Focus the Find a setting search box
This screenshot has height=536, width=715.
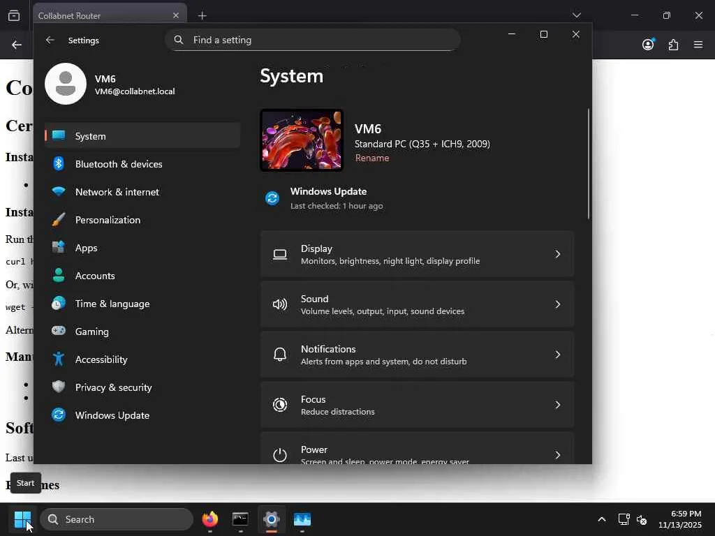tap(313, 40)
